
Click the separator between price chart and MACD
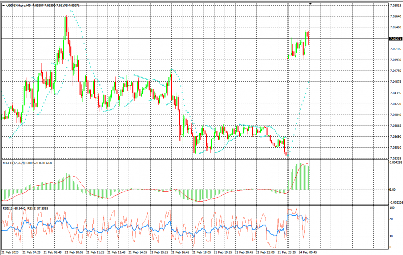point(201,160)
